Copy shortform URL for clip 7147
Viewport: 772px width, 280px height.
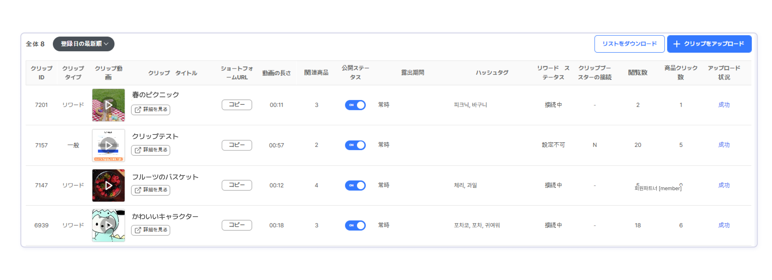[236, 185]
